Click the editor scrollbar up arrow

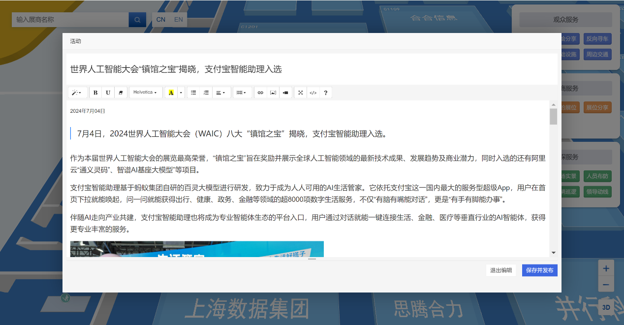point(553,105)
